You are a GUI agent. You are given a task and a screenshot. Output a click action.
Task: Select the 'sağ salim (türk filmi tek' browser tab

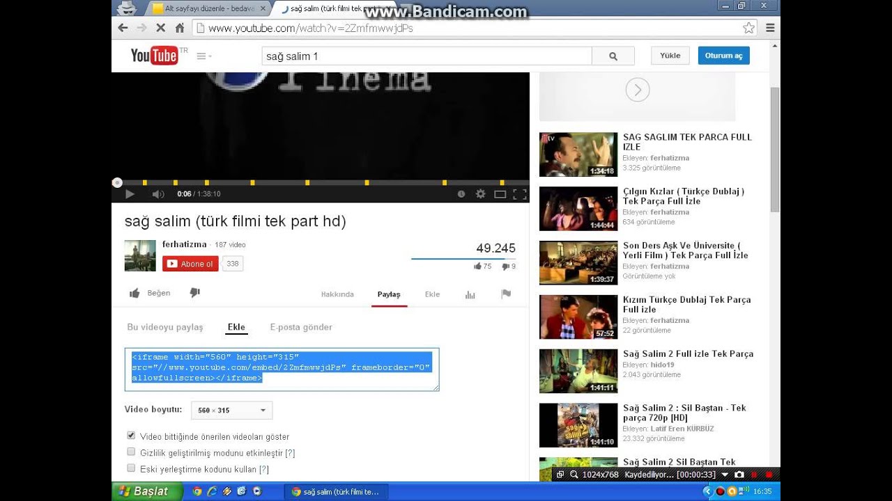coord(333,8)
